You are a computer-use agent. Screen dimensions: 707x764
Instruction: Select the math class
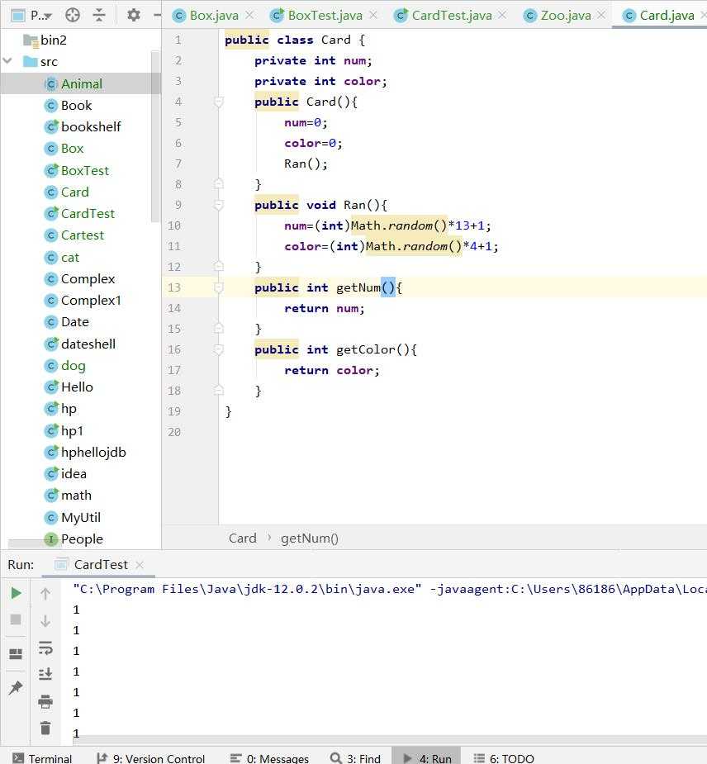click(69, 495)
